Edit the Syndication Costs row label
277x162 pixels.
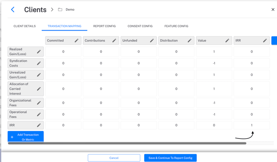39,63
